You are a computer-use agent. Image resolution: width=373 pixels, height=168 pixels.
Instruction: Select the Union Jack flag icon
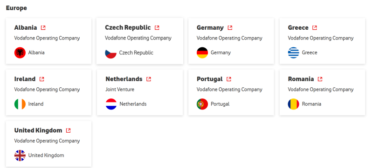point(20,155)
